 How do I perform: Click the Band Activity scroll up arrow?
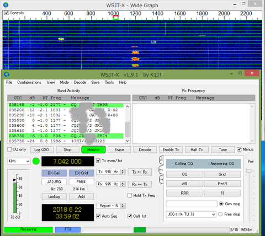[x=128, y=106]
